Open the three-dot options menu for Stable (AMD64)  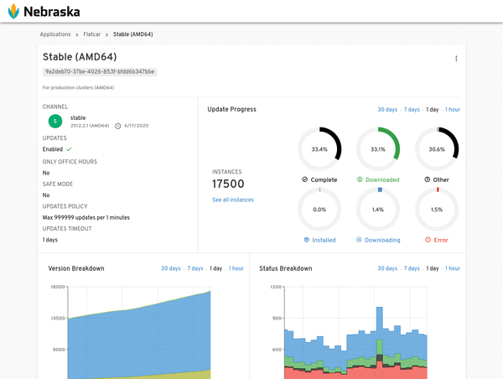coord(456,59)
